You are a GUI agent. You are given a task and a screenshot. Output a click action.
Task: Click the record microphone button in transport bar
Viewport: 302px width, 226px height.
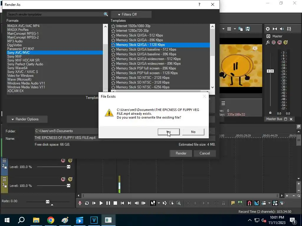click(x=80, y=203)
